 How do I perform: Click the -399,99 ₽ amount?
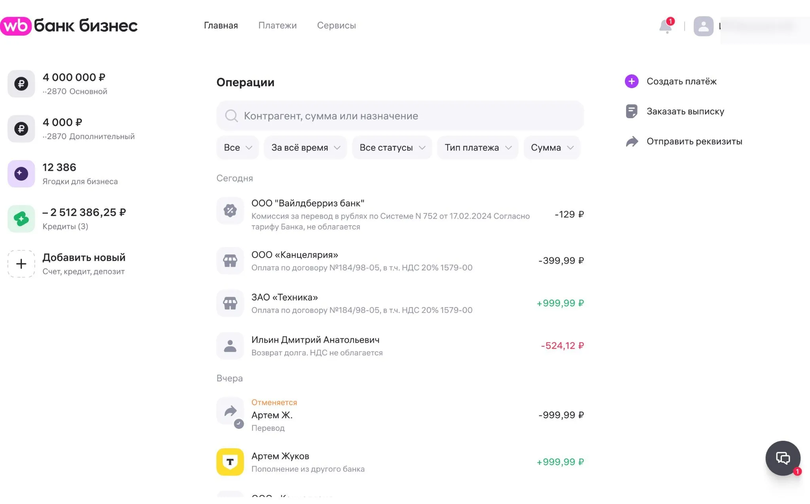click(561, 261)
